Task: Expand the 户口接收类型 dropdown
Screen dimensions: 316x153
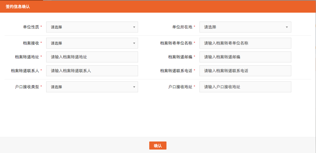Action: click(92, 87)
